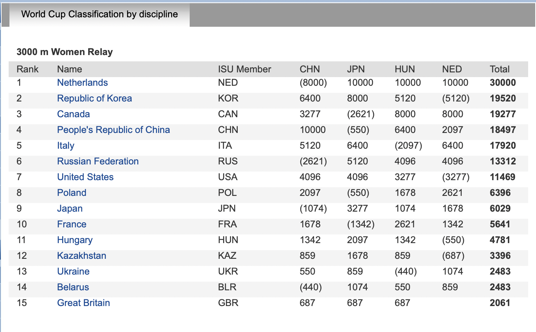Screen dimensions: 536x332
Task: Click rank number 1 cell
Action: click(x=19, y=83)
